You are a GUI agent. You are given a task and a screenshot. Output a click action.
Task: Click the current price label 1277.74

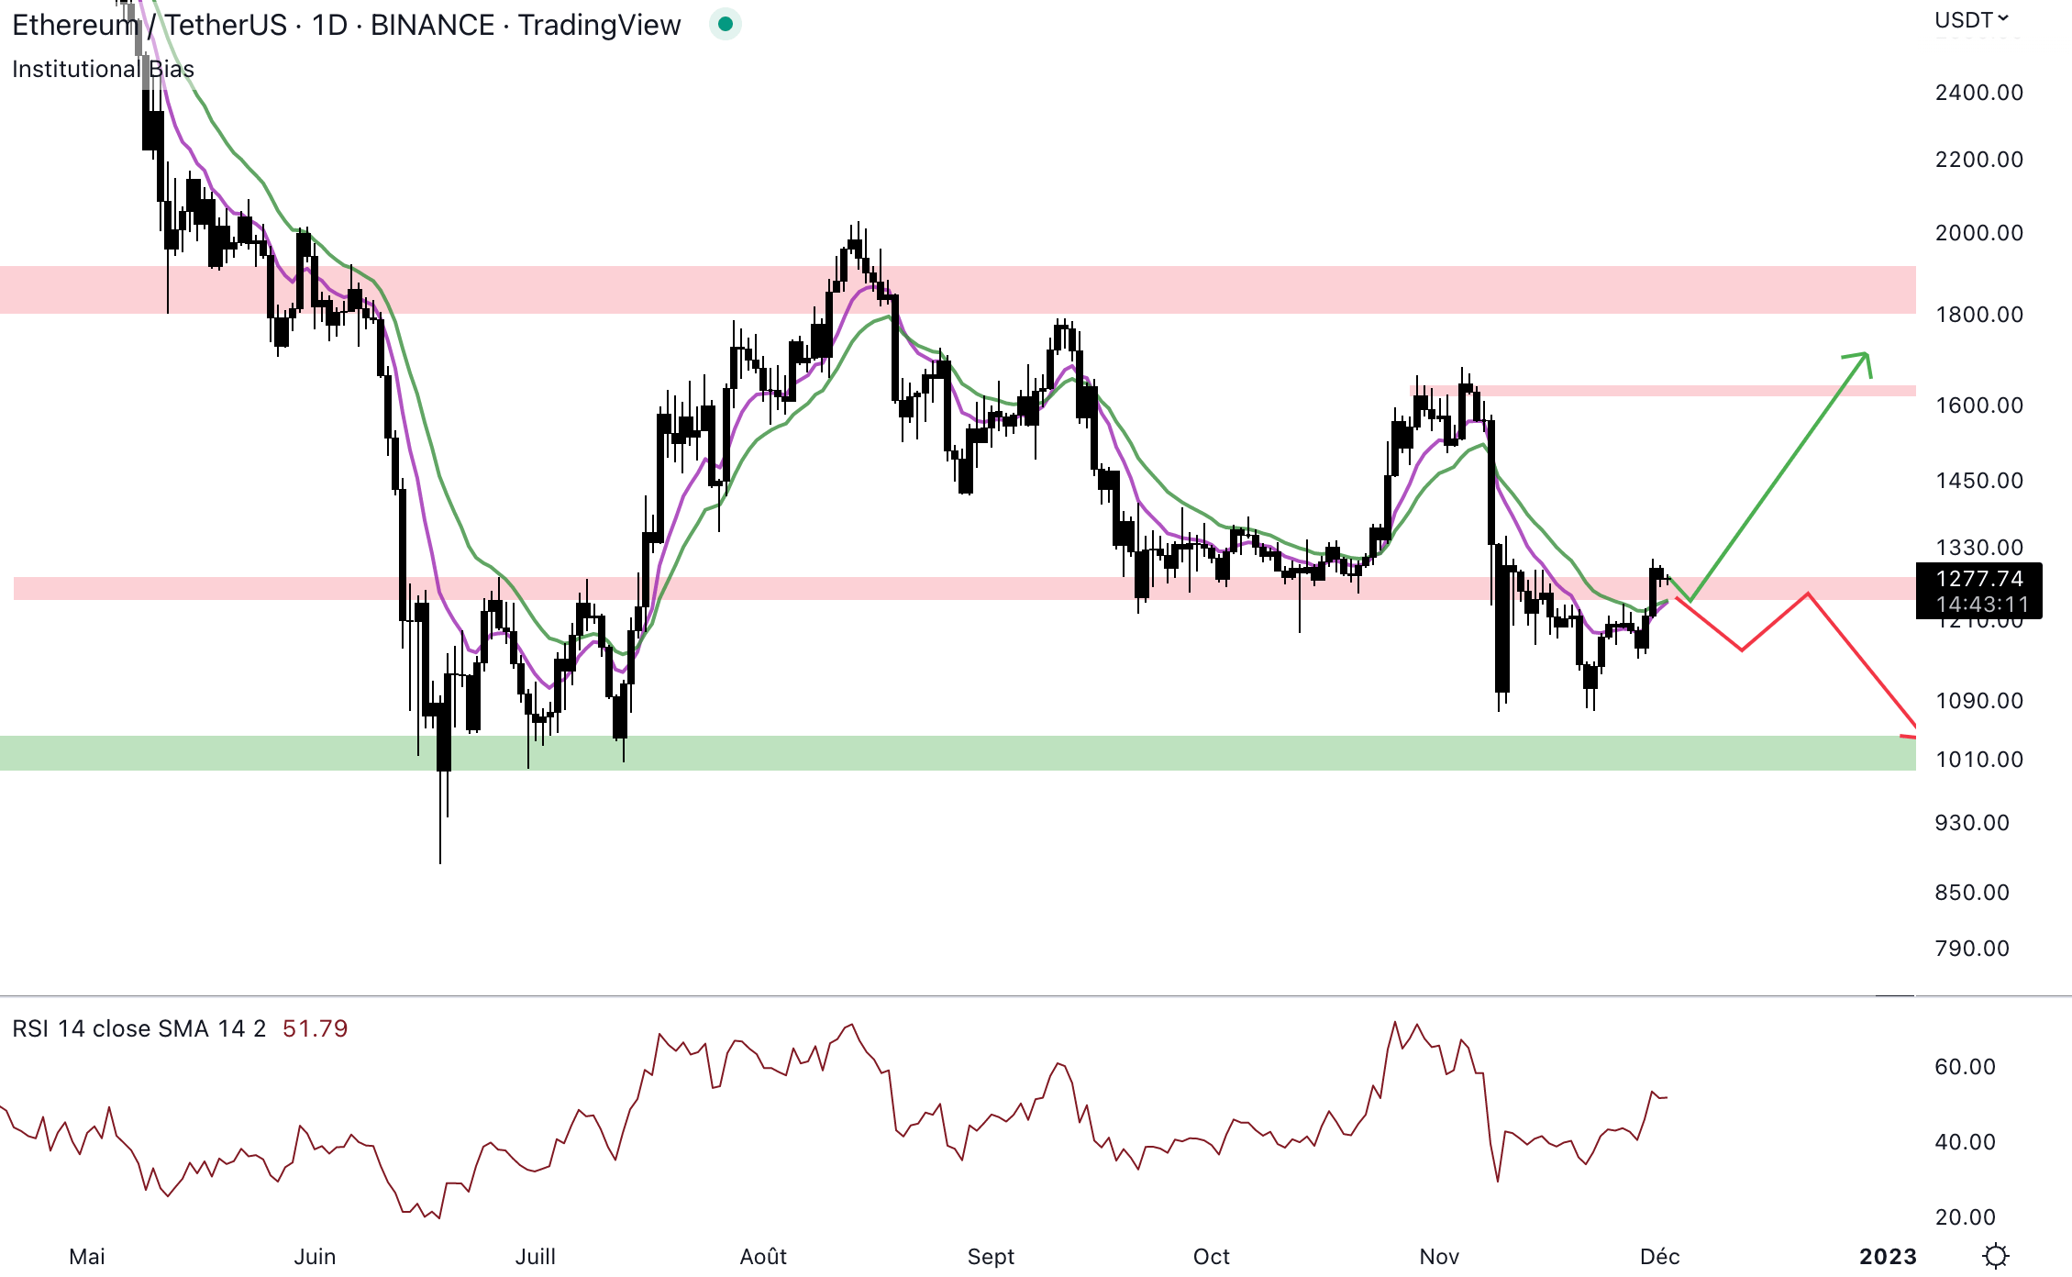[x=1978, y=579]
